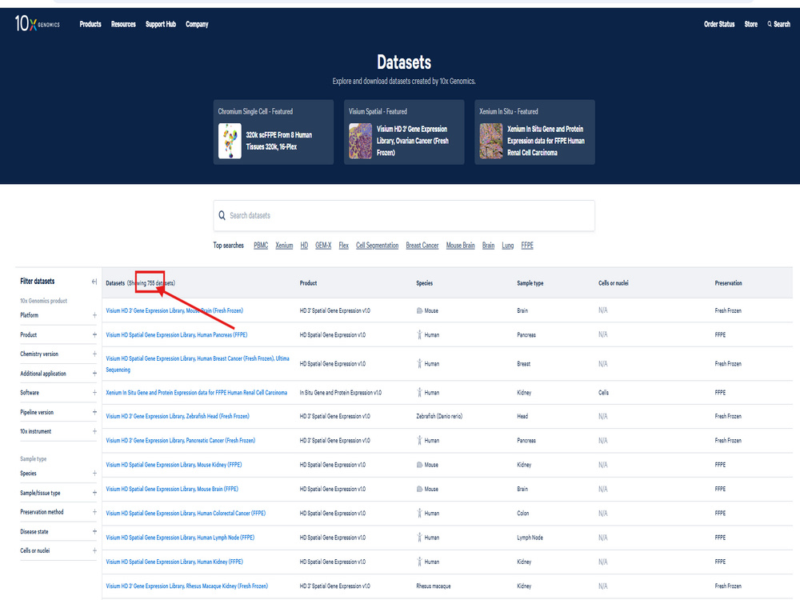Image resolution: width=800 pixels, height=600 pixels.
Task: Select the Brain top search
Action: tap(488, 246)
